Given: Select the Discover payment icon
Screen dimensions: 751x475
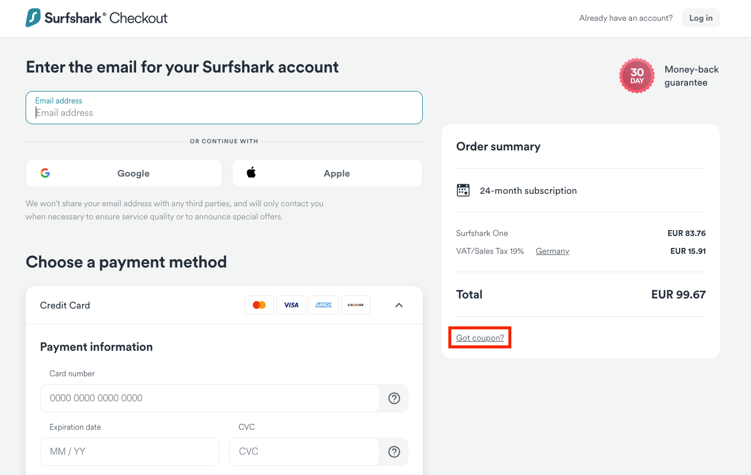Looking at the screenshot, I should click(355, 304).
